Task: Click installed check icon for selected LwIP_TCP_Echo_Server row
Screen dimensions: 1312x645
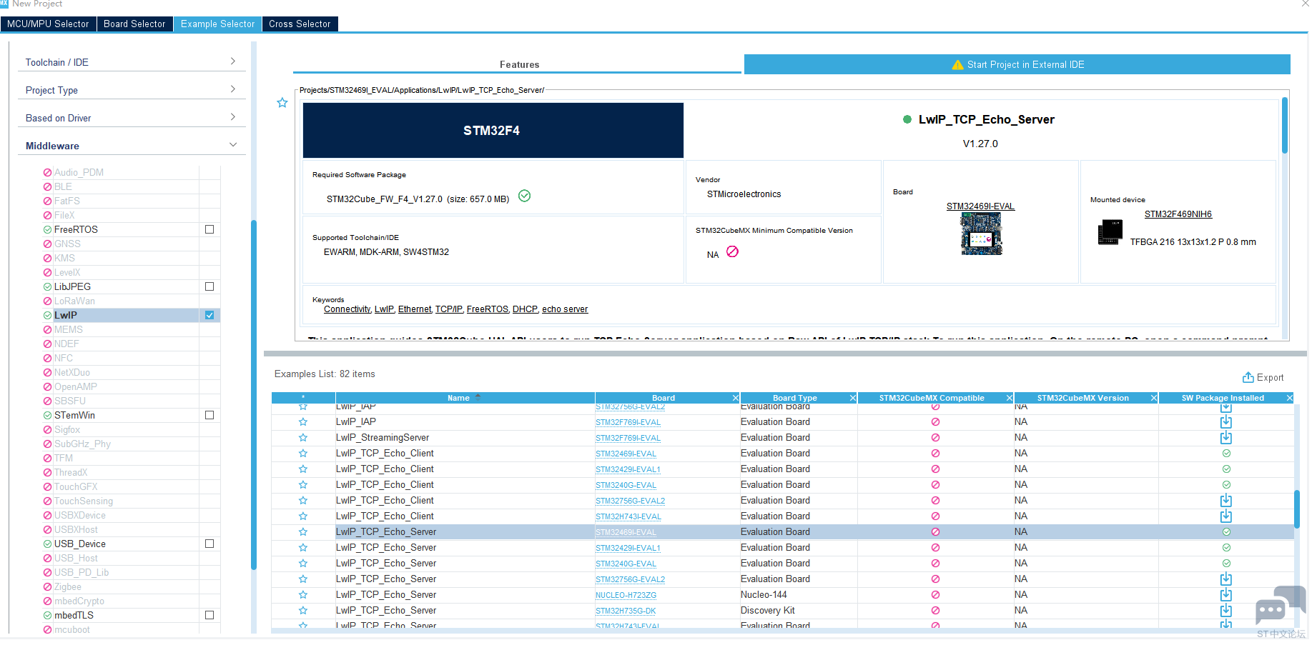Action: [1226, 531]
